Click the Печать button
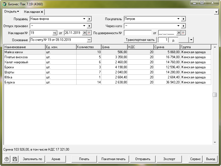Image resolution: width=221 pixels, height=166 pixels. coord(84,159)
